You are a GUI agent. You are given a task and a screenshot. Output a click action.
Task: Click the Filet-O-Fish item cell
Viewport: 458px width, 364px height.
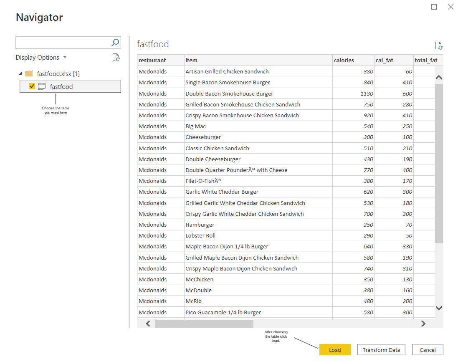258,181
